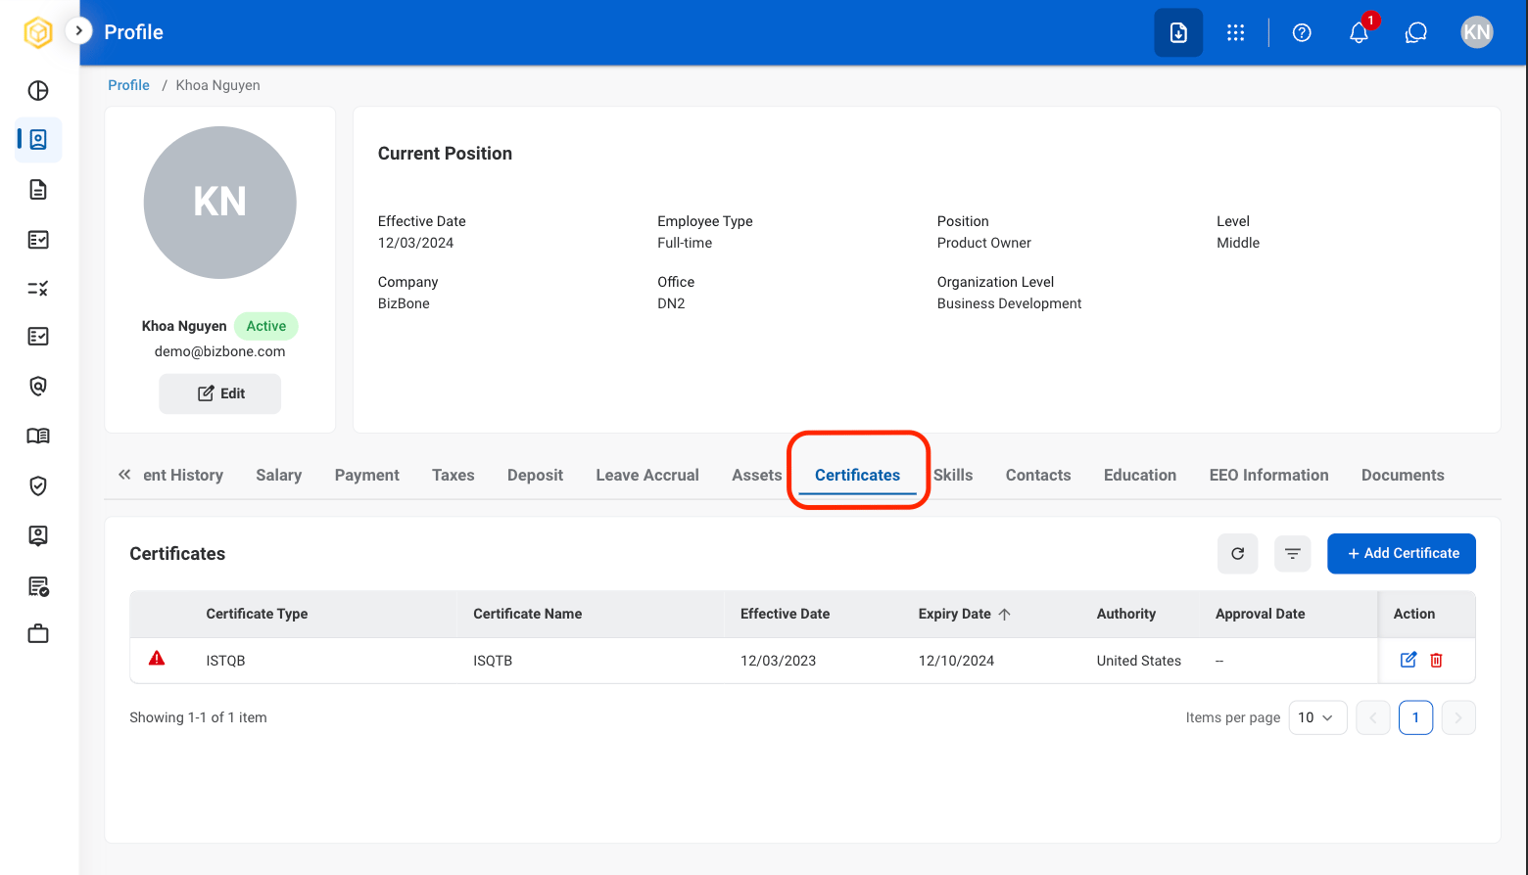
Task: Open the items per page dropdown
Action: pyautogui.click(x=1317, y=717)
